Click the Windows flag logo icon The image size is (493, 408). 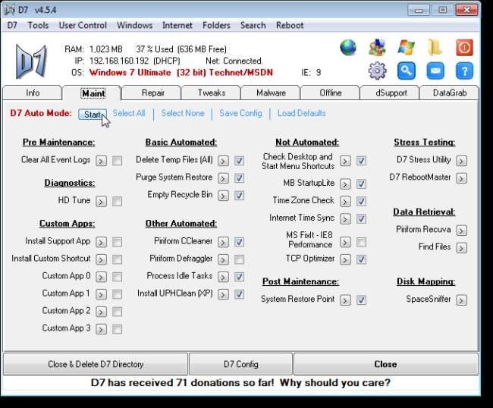tap(406, 48)
